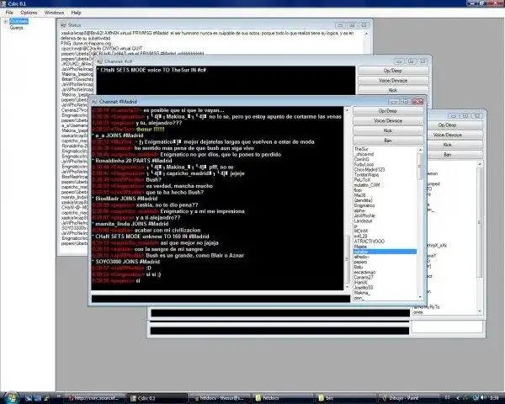Viewport: 505px width, 404px height.
Task: Select PeLiToX in the user list
Action: [362, 180]
